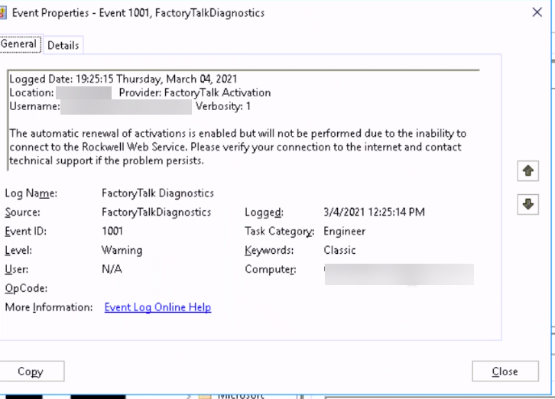
Task: Go to previous event with up arrow
Action: (x=527, y=172)
